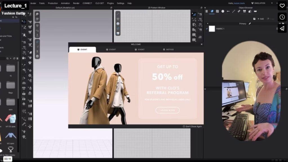288x162 pixels.
Task: Click the heart favorite icon
Action: pyautogui.click(x=282, y=6)
